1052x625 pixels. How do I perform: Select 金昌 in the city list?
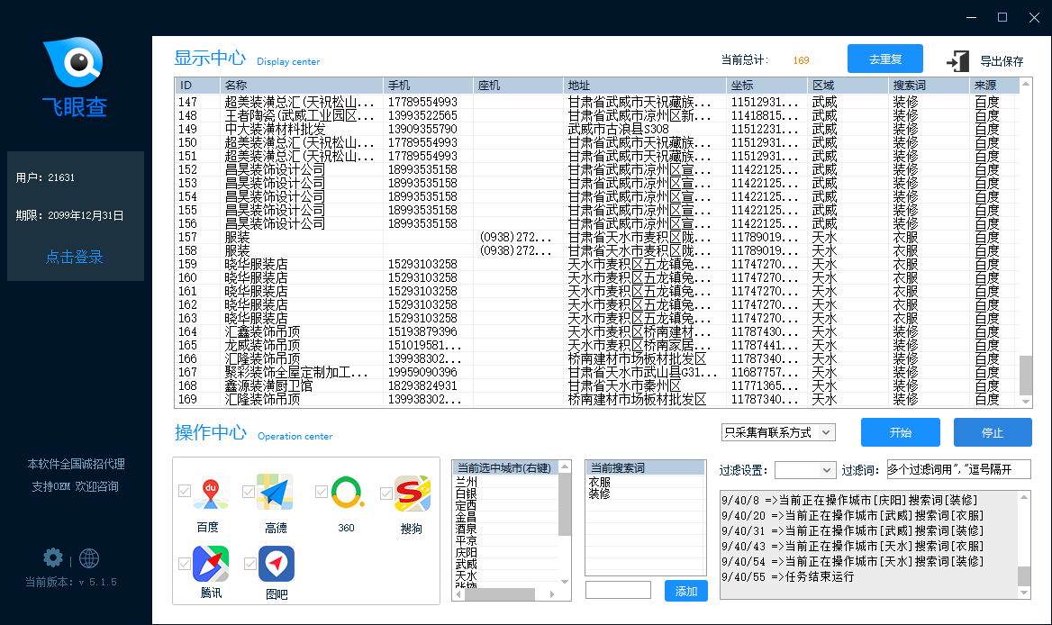tap(467, 517)
